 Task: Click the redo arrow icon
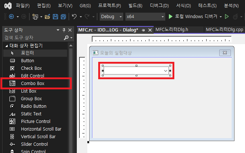87,16
